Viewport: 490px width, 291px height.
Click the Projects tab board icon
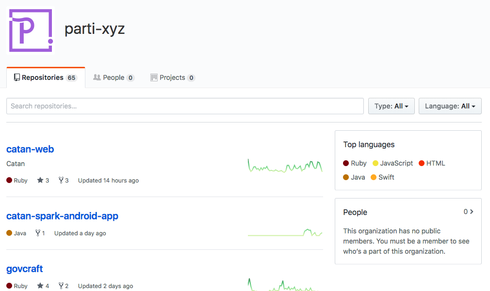point(154,77)
